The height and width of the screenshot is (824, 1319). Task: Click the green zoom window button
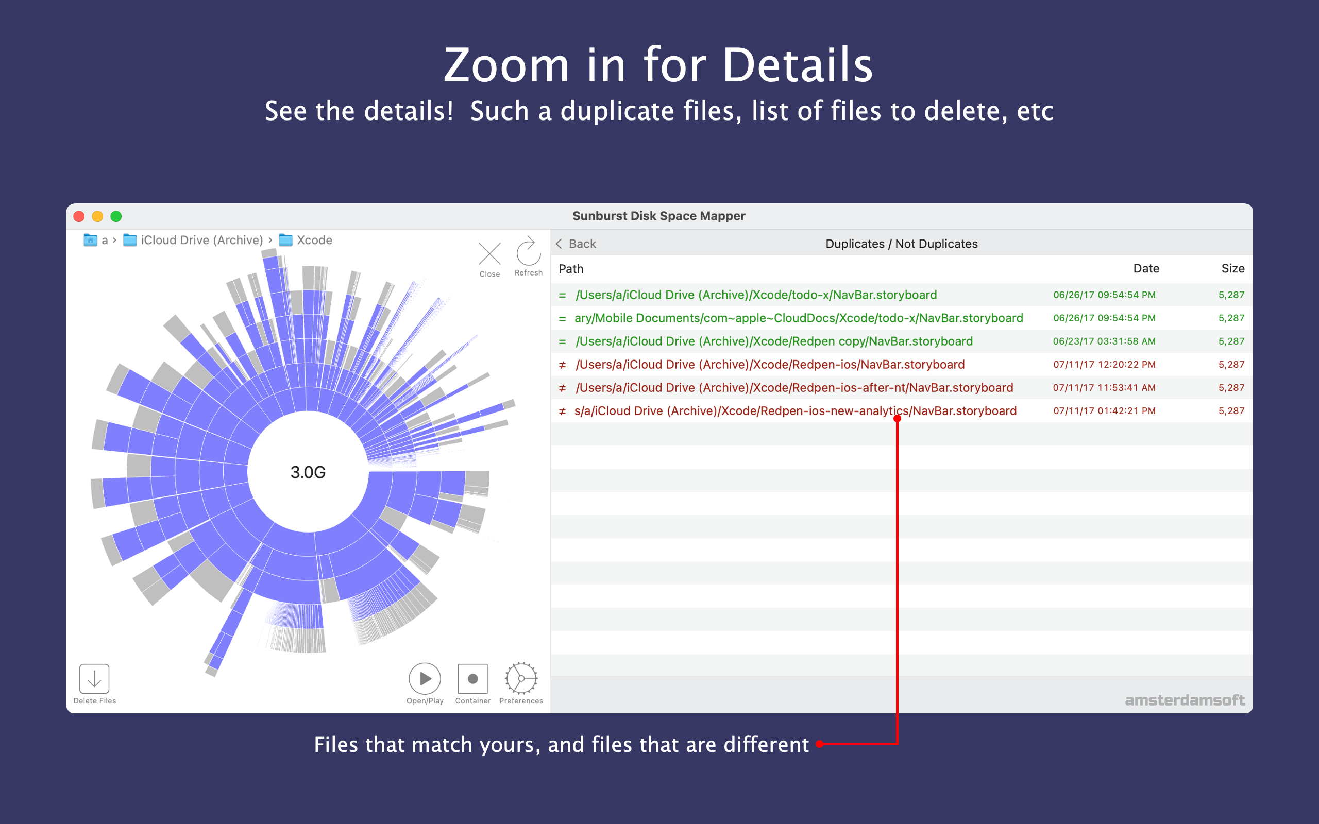[116, 216]
